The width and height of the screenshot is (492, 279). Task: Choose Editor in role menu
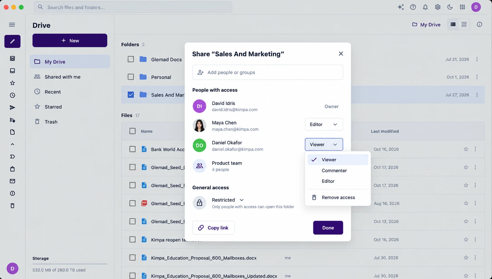click(x=338, y=181)
